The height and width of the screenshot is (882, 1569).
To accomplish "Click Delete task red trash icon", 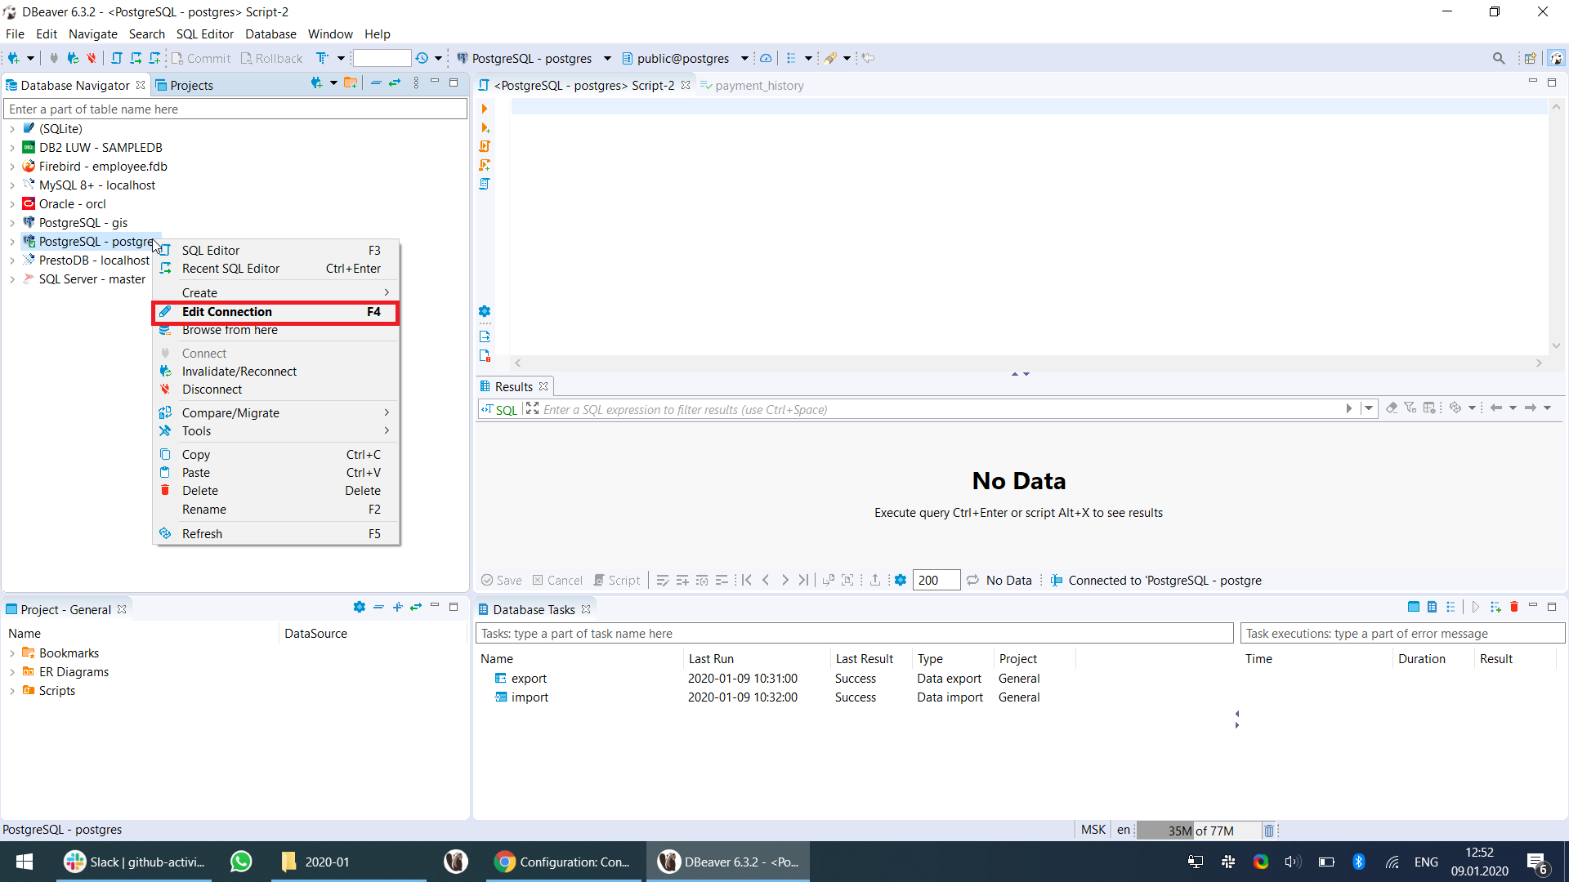I will point(1514,607).
